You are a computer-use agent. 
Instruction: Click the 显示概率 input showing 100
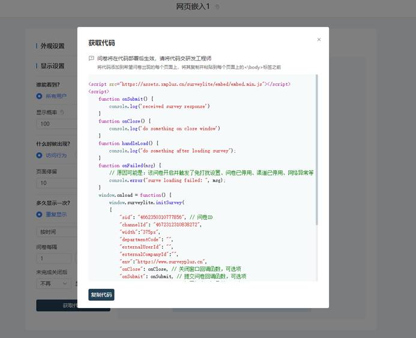pyautogui.click(x=56, y=124)
